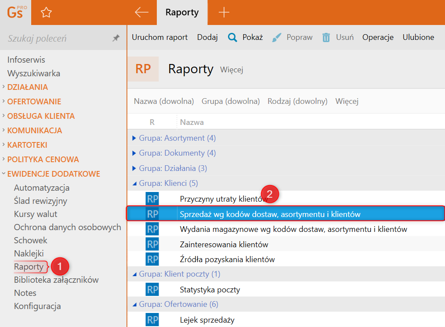
Task: Open the Rodzaj (dowolny) filter
Action: [297, 101]
